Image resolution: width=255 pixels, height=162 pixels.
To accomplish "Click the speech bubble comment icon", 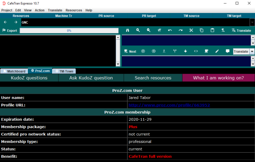I will [x=228, y=51].
